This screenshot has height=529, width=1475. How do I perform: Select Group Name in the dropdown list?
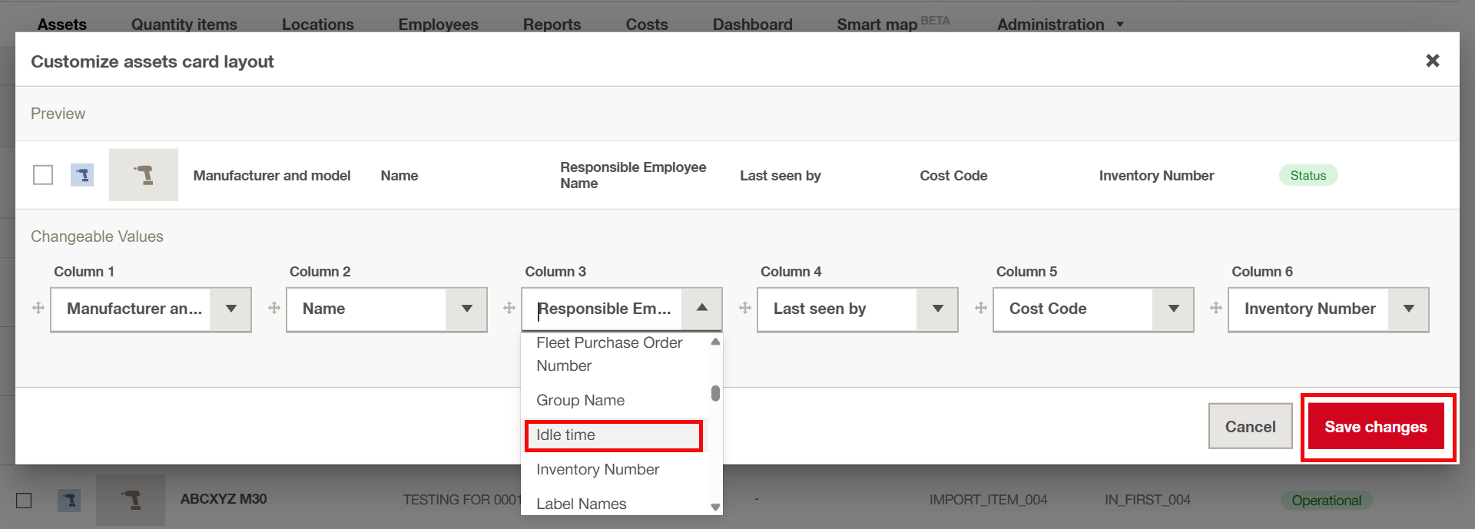[x=581, y=400]
